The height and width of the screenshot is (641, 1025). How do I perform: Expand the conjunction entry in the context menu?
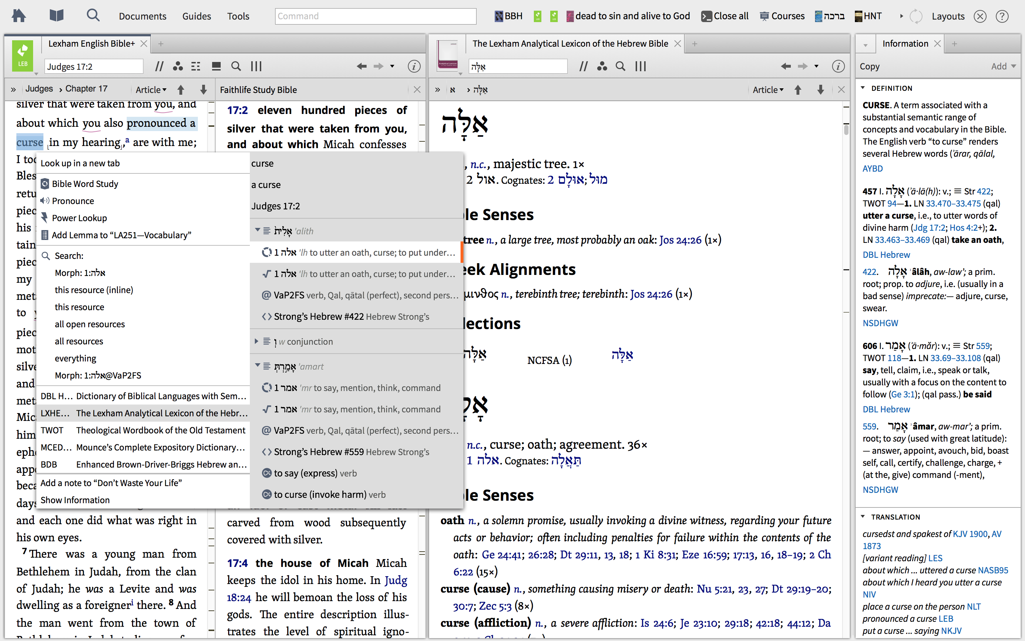(257, 341)
